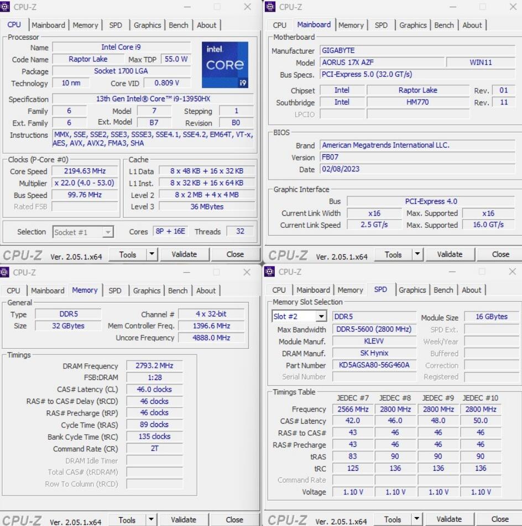Click the Intel Core i9 name field
This screenshot has height=526, width=522.
pyautogui.click(x=121, y=48)
